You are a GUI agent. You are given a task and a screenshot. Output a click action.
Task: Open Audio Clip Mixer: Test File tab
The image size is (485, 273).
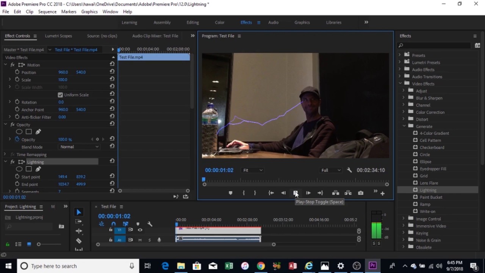(x=155, y=36)
